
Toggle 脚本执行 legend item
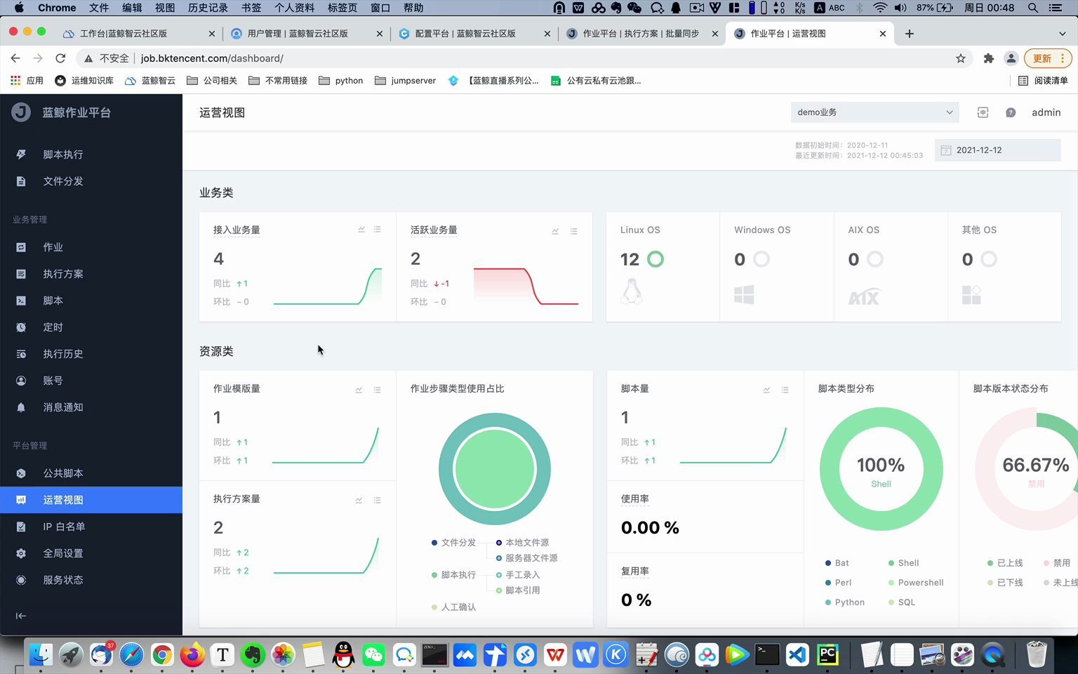pos(453,575)
